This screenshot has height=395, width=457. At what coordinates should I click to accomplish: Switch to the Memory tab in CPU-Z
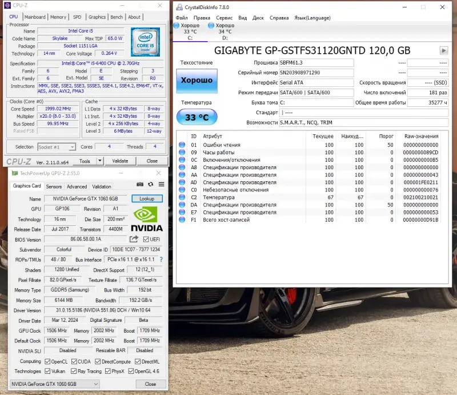point(58,17)
